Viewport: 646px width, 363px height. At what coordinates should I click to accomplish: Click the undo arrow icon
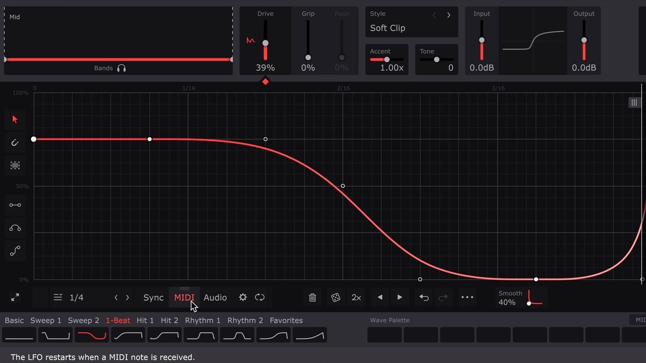point(424,297)
